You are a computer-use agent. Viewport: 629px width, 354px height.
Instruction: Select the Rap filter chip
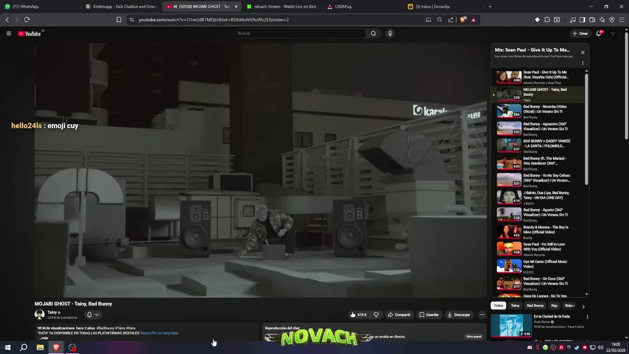[554, 306]
